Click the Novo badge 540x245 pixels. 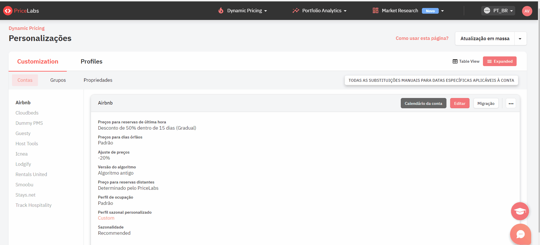[430, 11]
